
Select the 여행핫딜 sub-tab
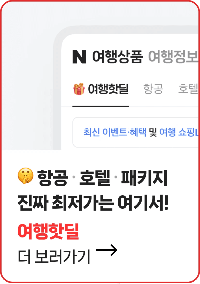tap(101, 89)
